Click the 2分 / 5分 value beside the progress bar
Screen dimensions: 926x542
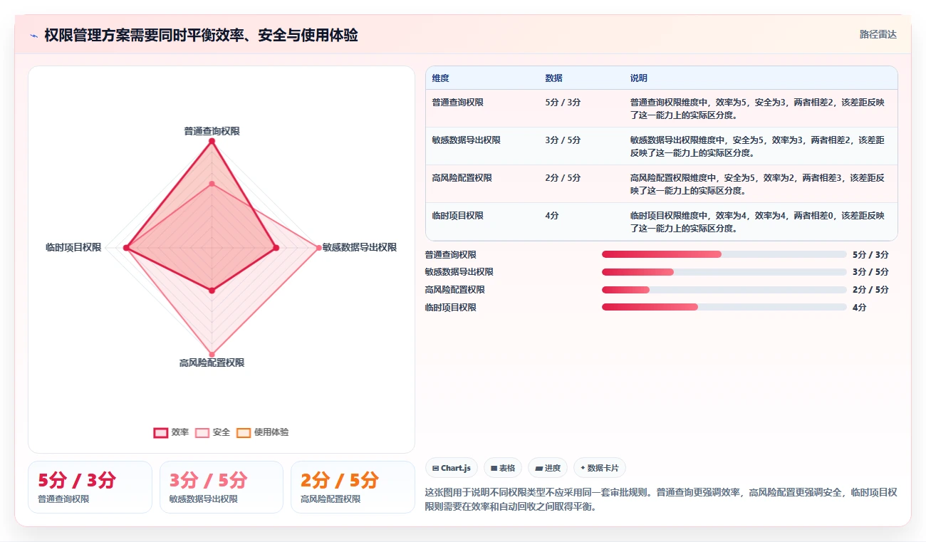[870, 290]
